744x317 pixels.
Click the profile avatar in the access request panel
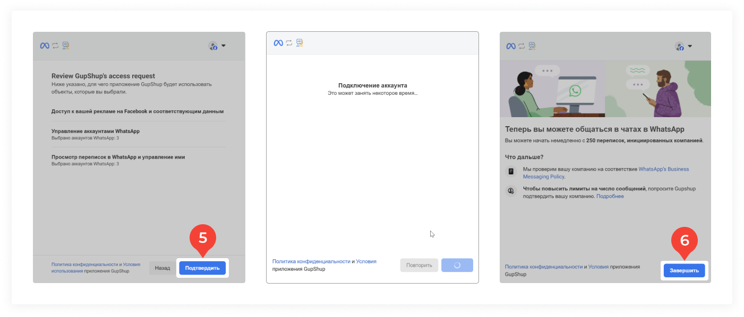click(213, 46)
